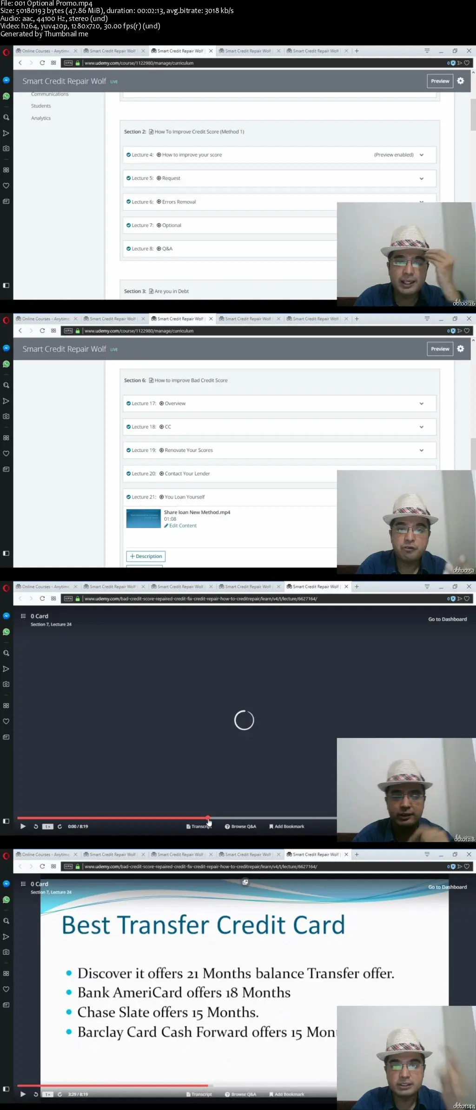Reload the page in the 00:00:52 frame
This screenshot has width=476, height=1110.
pyautogui.click(x=42, y=331)
